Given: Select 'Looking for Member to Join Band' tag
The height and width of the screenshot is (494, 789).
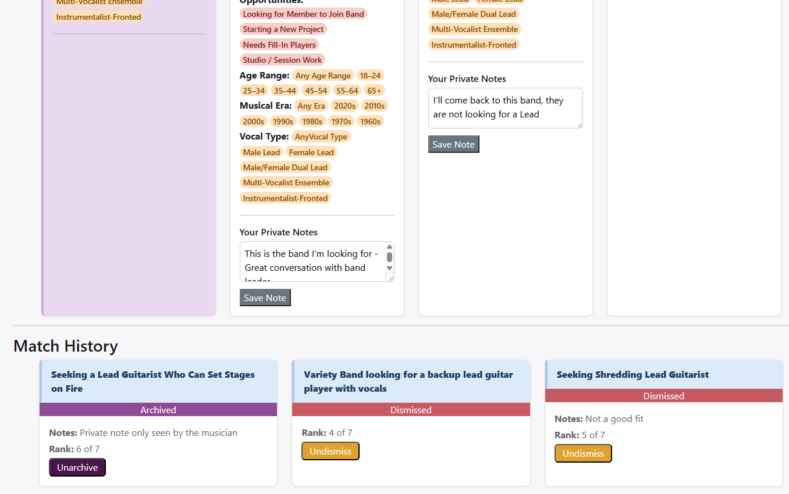Looking at the screenshot, I should coord(303,14).
